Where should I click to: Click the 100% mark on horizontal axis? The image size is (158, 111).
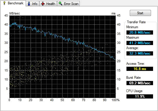point(116,100)
